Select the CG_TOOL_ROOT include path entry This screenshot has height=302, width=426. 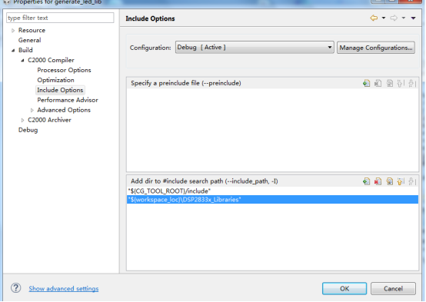point(272,191)
